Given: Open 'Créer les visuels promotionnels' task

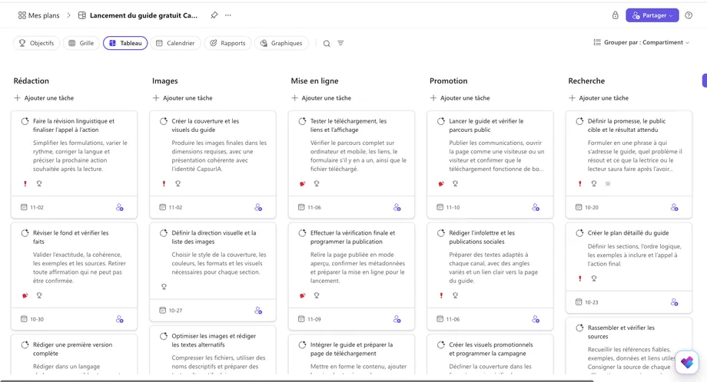Looking at the screenshot, I should (490, 354).
